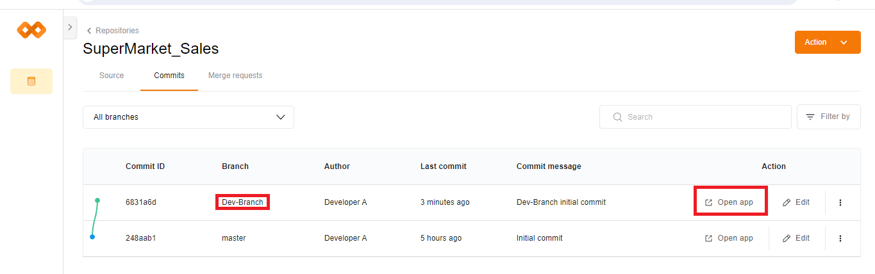The image size is (875, 274).
Task: Open app for Dev-Branch initial commit
Action: tap(729, 202)
